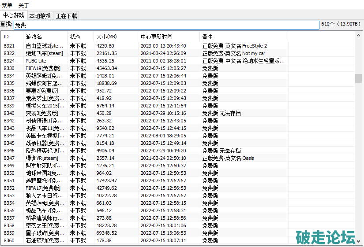Screen dimensions: 364x247
Task: Switch to the 正在下载 tab
Action: pyautogui.click(x=66, y=16)
